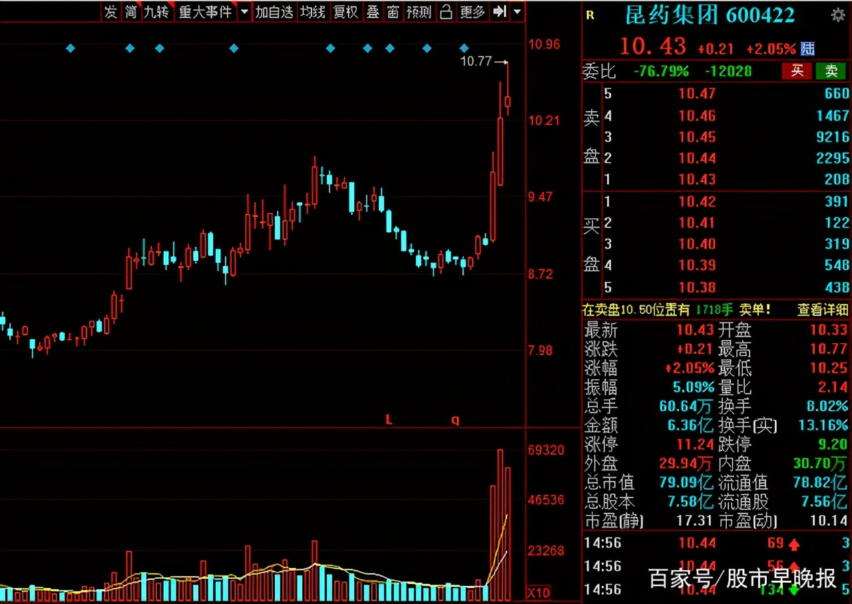The height and width of the screenshot is (604, 852).
Task: Switch to the 买 buy tab
Action: click(x=797, y=71)
